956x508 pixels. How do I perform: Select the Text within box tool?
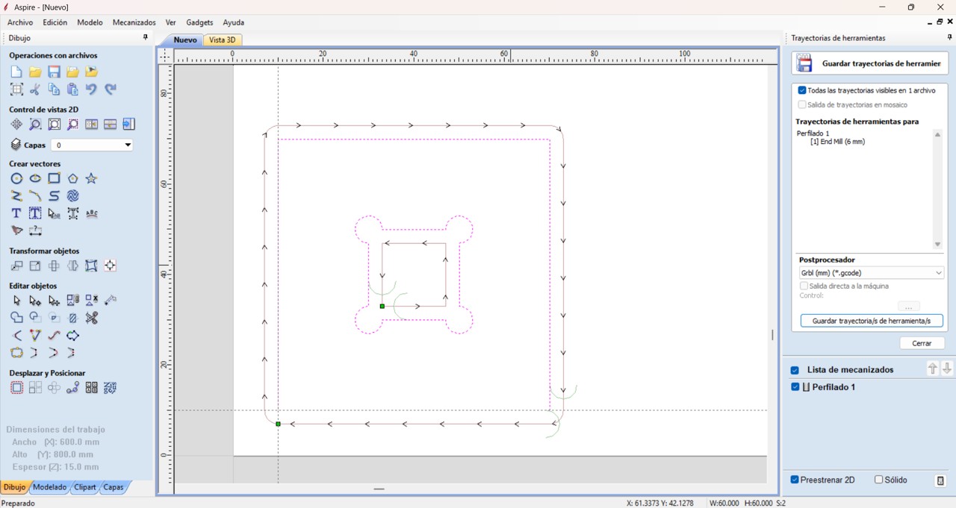[35, 213]
